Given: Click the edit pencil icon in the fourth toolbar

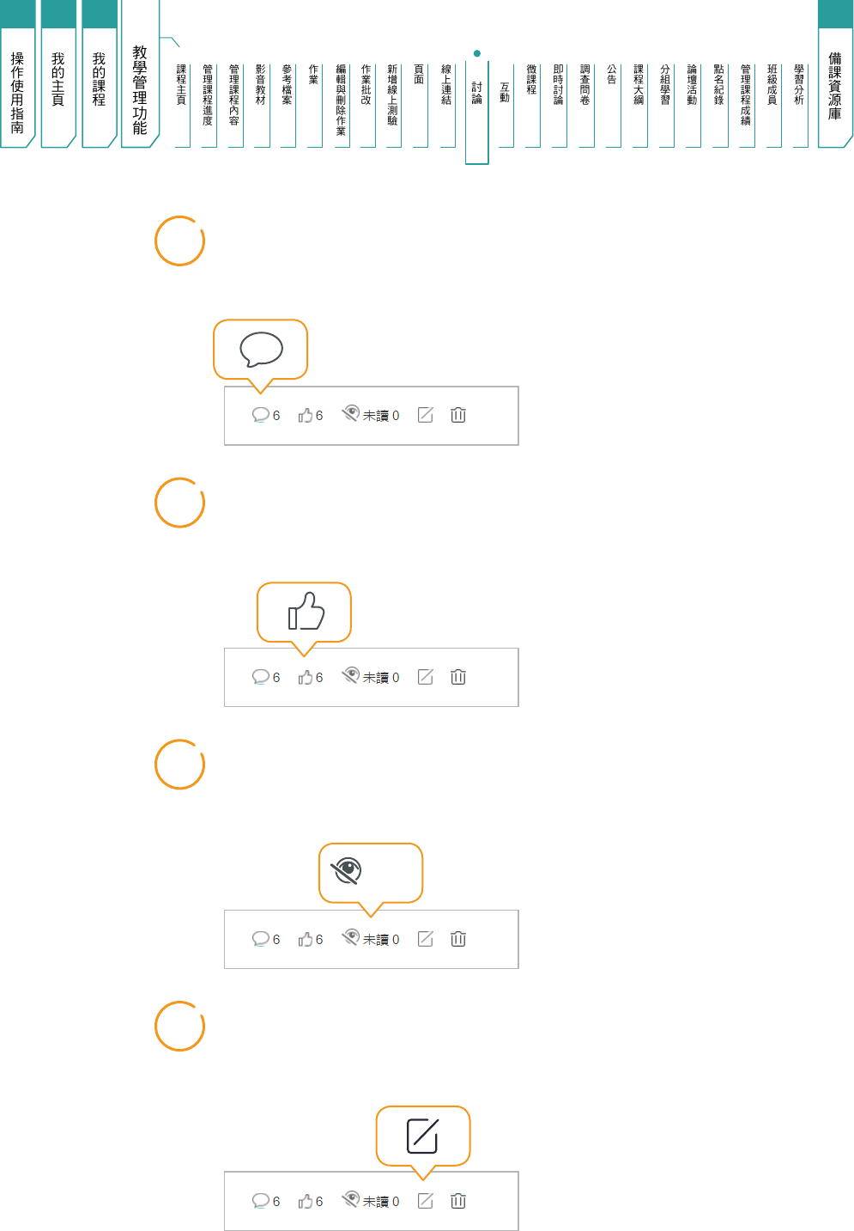Looking at the screenshot, I should click(425, 1201).
